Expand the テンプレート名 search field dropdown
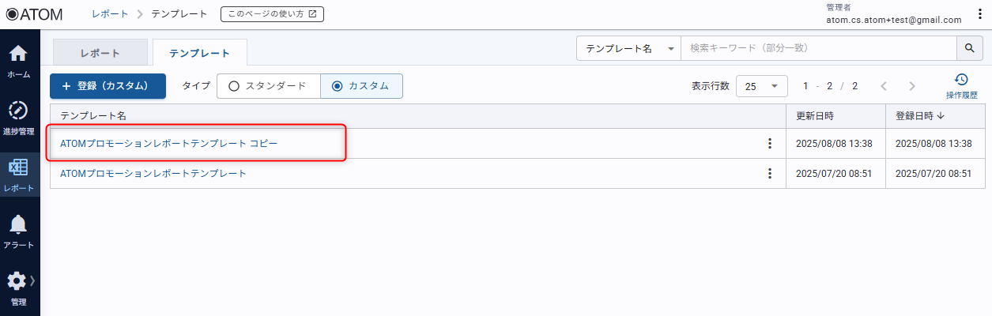 pyautogui.click(x=628, y=48)
